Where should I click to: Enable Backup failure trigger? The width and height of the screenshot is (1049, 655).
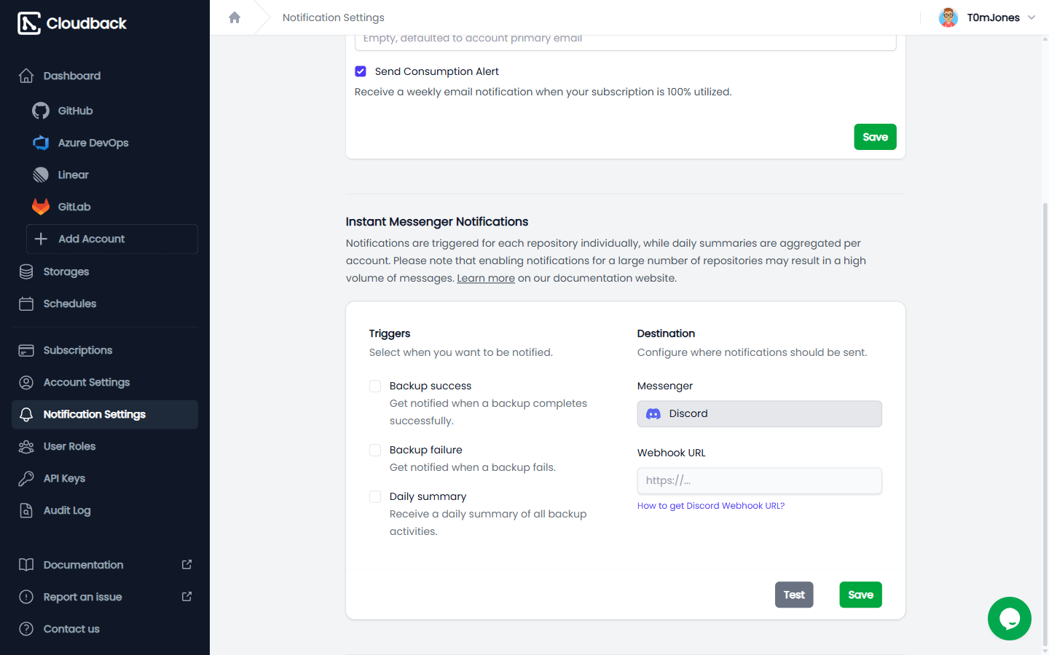pyautogui.click(x=375, y=450)
